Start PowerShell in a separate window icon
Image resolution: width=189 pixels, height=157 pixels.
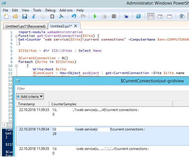pyautogui.click(x=139, y=16)
